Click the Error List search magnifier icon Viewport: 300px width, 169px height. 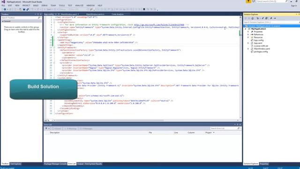(239, 128)
